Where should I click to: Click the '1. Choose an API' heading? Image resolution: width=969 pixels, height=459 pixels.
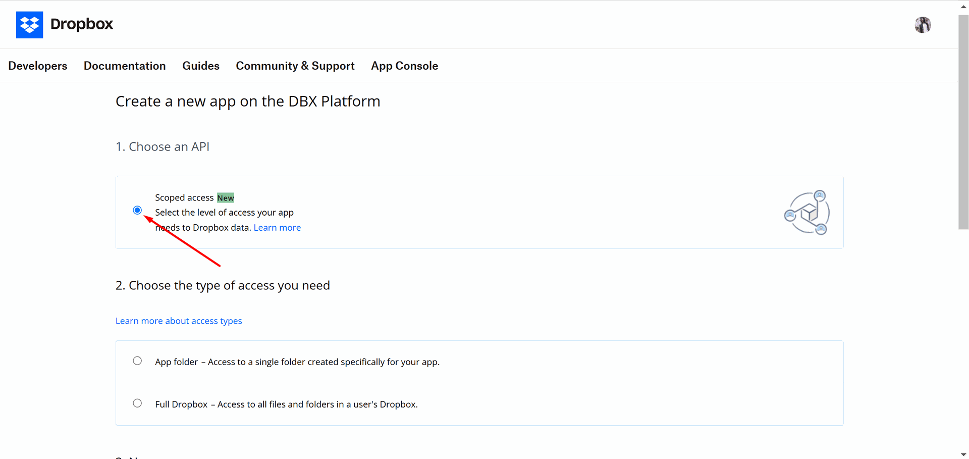pos(163,146)
